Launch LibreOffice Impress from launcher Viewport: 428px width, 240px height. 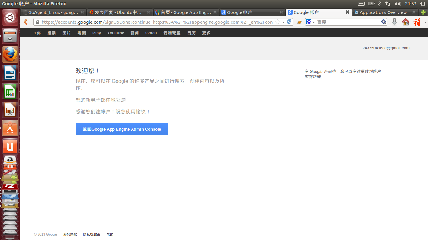pos(10,110)
